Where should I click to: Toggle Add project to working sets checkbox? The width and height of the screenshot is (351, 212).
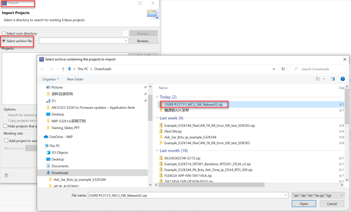(6, 141)
